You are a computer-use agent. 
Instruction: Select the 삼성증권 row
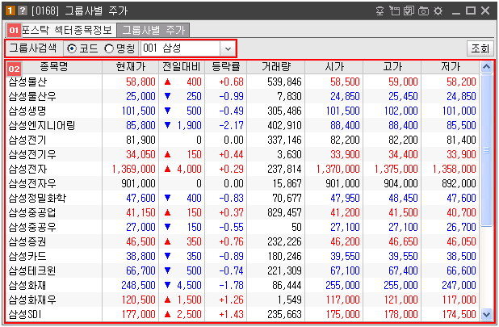(243, 242)
